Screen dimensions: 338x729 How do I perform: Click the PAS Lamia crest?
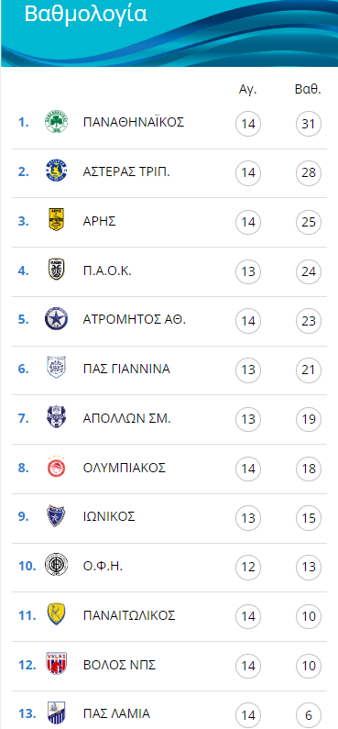(x=56, y=713)
